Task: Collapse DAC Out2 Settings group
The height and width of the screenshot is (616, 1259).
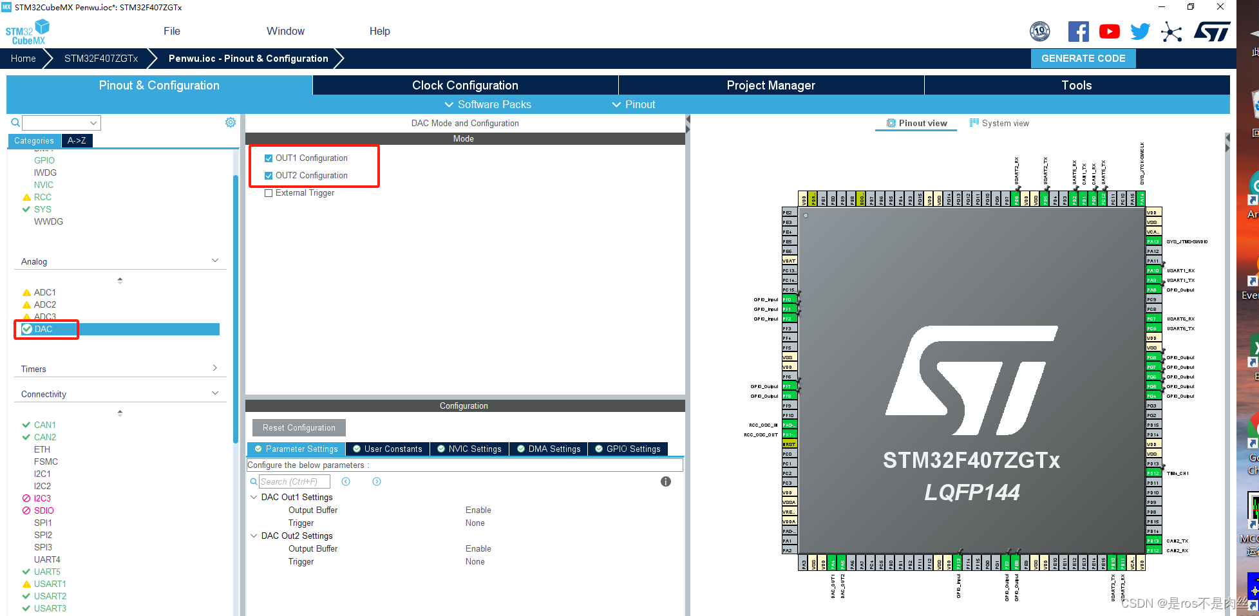Action: (x=254, y=536)
